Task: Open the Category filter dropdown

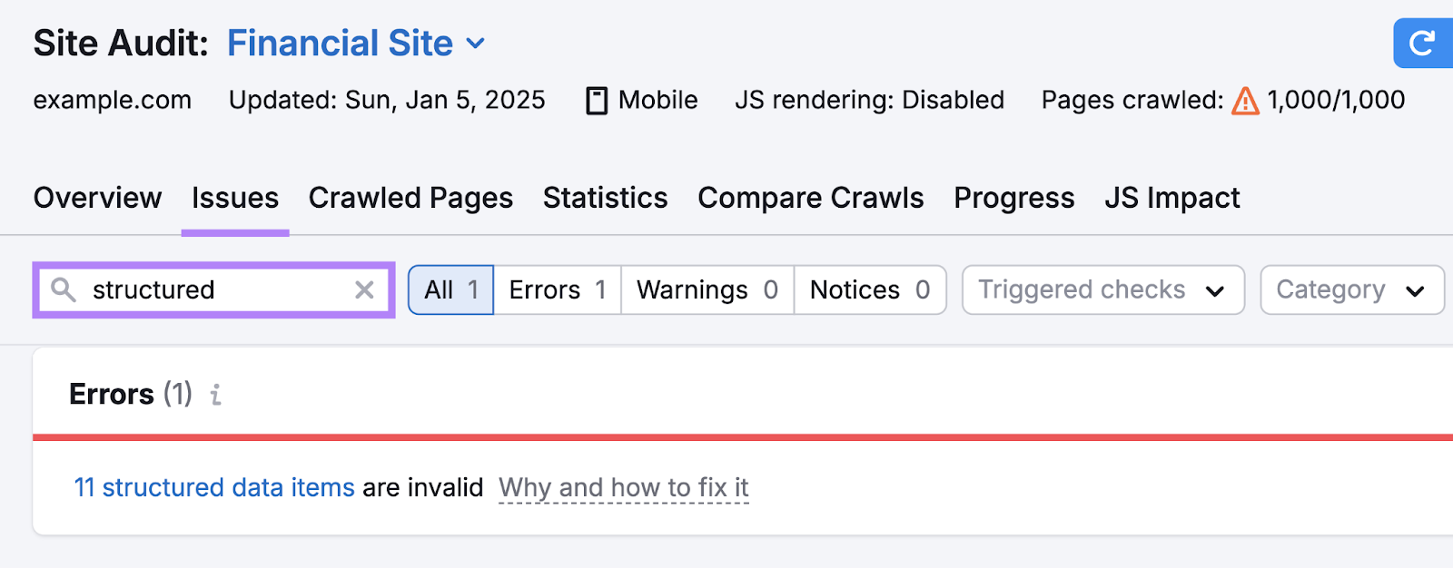Action: pyautogui.click(x=1351, y=289)
